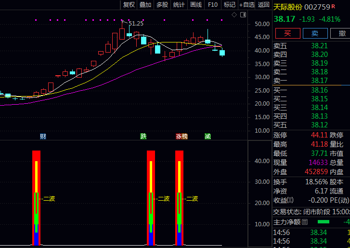Select 买五 price 38.12

319,125
